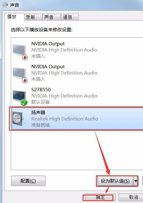Image resolution: width=143 pixels, height=203 pixels.
Task: Select the first NVIDIA Output device name
Action: [48, 44]
